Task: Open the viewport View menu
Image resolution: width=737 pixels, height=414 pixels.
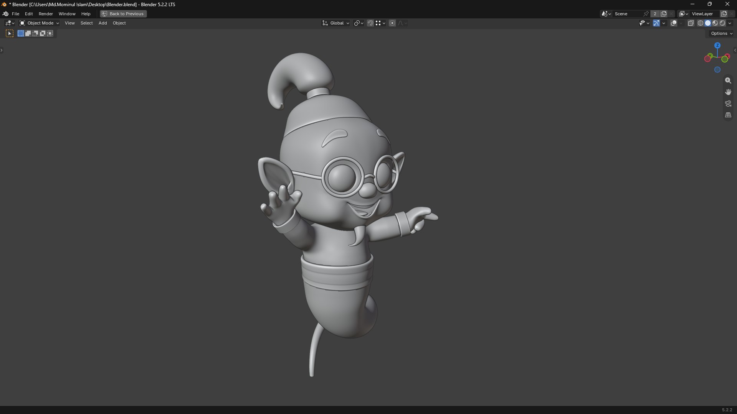Action: pos(69,23)
